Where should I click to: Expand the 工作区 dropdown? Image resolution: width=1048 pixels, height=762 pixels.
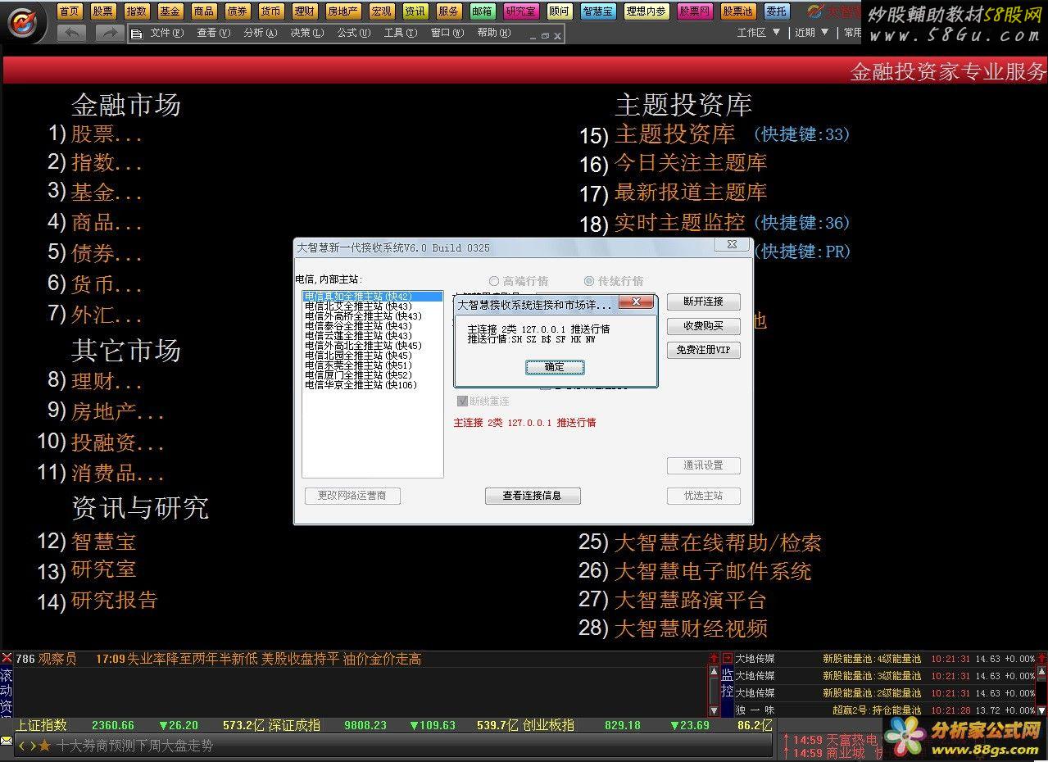coord(759,32)
